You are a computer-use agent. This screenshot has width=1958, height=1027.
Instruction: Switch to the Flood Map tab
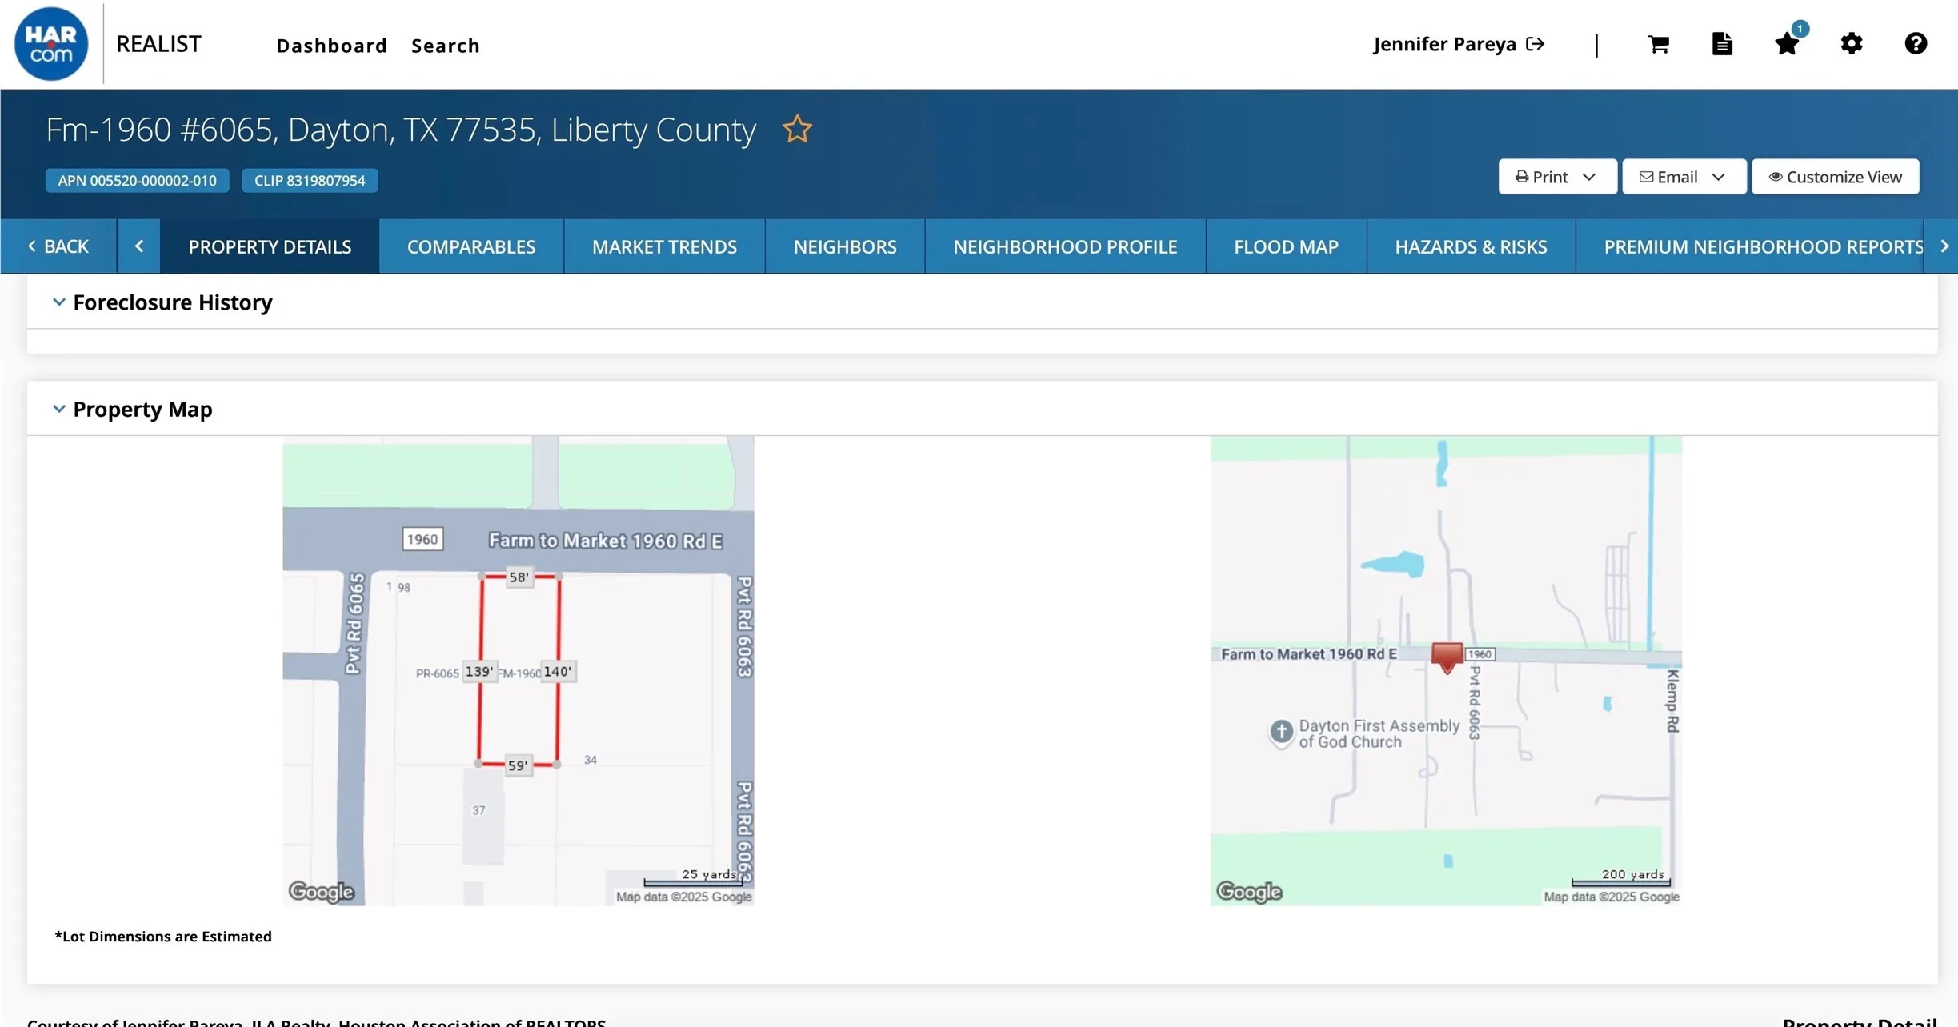(x=1286, y=246)
